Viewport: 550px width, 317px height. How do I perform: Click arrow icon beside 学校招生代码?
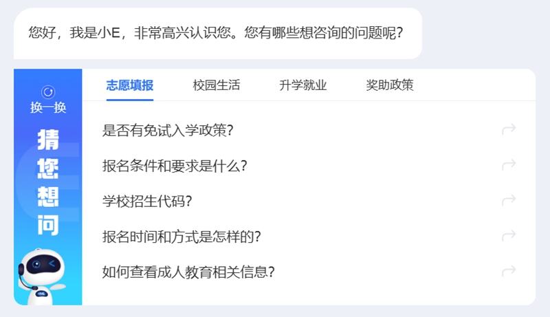(x=509, y=201)
